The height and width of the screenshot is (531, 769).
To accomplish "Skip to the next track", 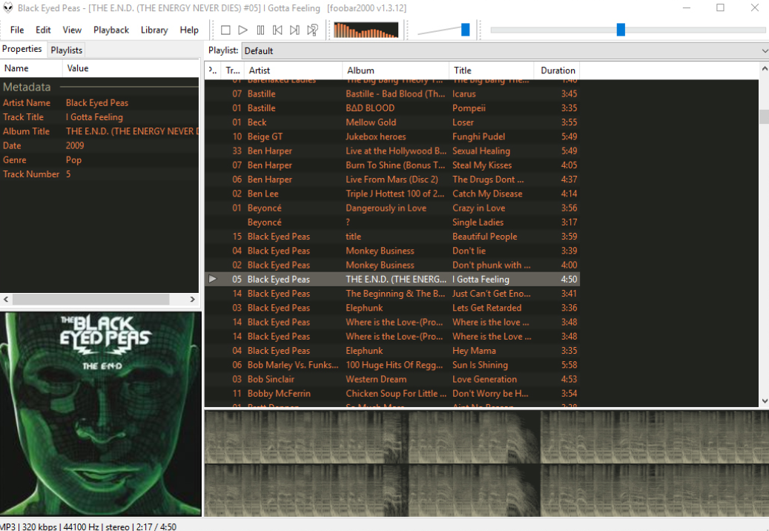I will [x=294, y=30].
